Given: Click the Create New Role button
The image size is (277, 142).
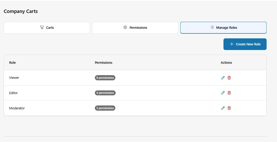Looking at the screenshot, I should pos(245,44).
